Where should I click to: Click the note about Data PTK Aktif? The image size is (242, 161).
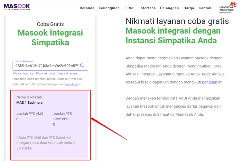pos(46,143)
